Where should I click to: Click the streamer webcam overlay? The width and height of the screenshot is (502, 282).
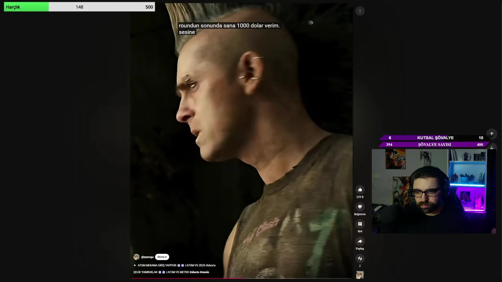coord(434,191)
